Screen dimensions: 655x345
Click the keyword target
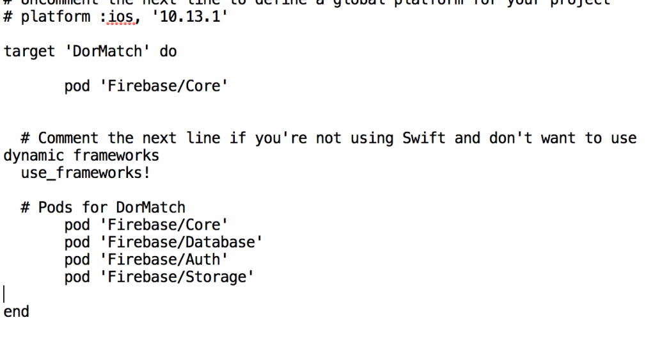point(29,51)
